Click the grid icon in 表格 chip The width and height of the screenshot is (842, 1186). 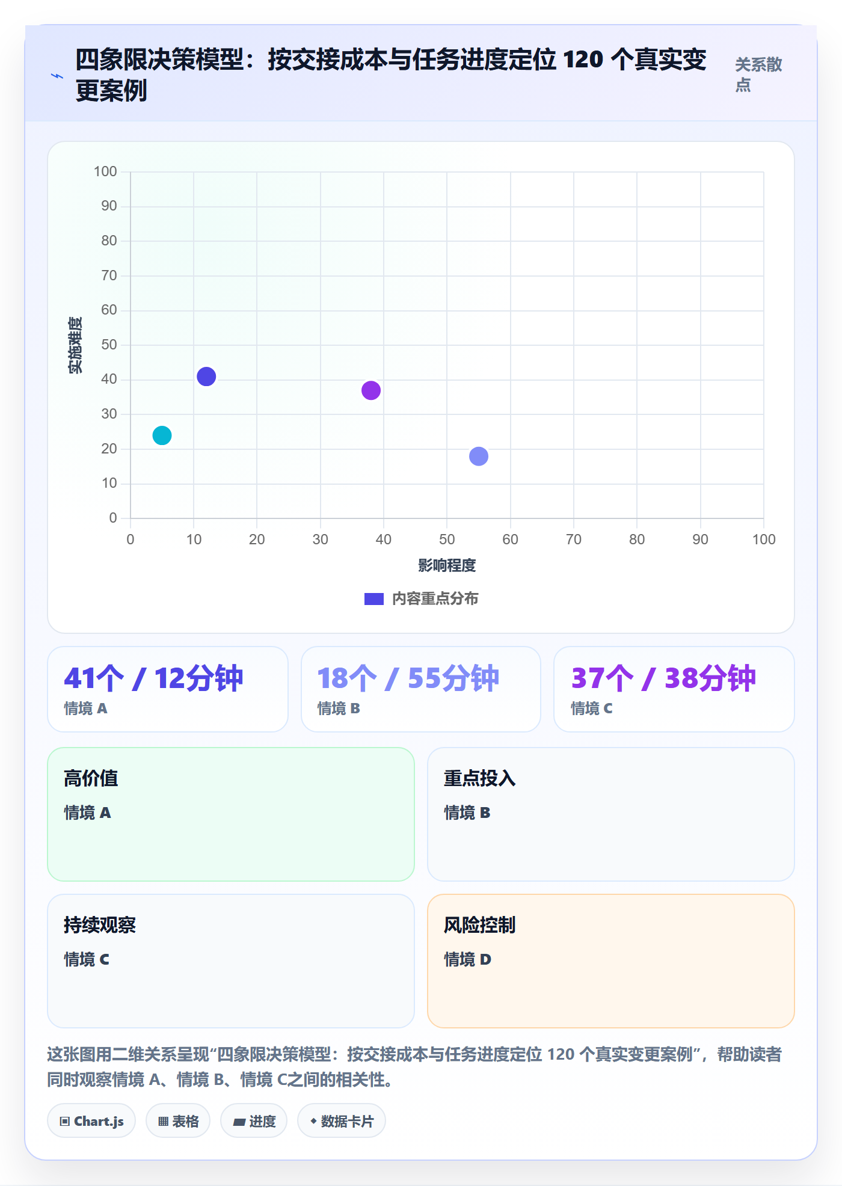163,1122
